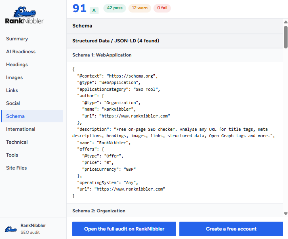Click the "name": "RankNibbler" line under offers
Screen dimensions: 288x239
(104, 143)
